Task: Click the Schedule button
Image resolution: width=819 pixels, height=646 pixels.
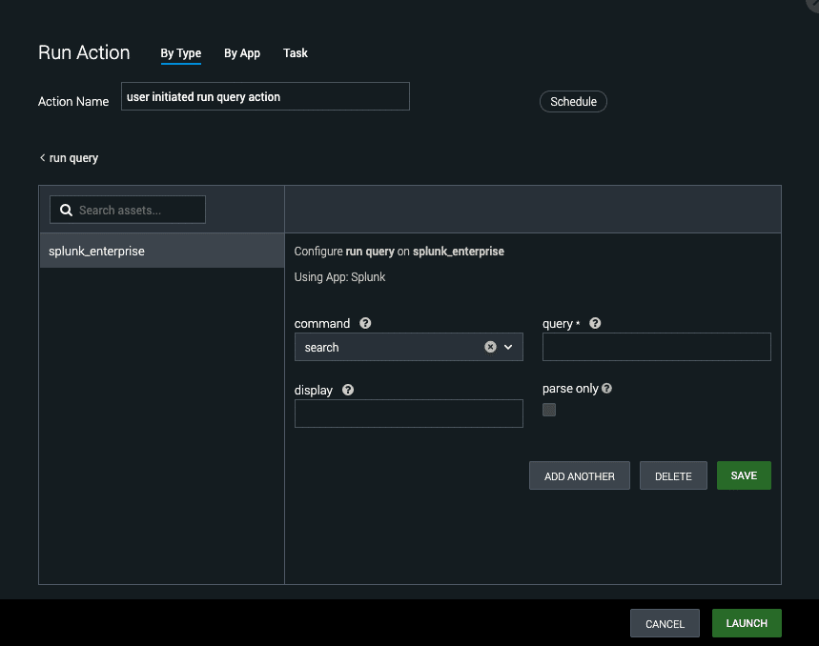Action: pyautogui.click(x=573, y=102)
